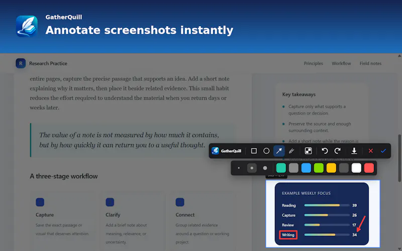The height and width of the screenshot is (251, 402).
Task: Click takeaway 'Capture only what supports a question'
Action: [317, 109]
